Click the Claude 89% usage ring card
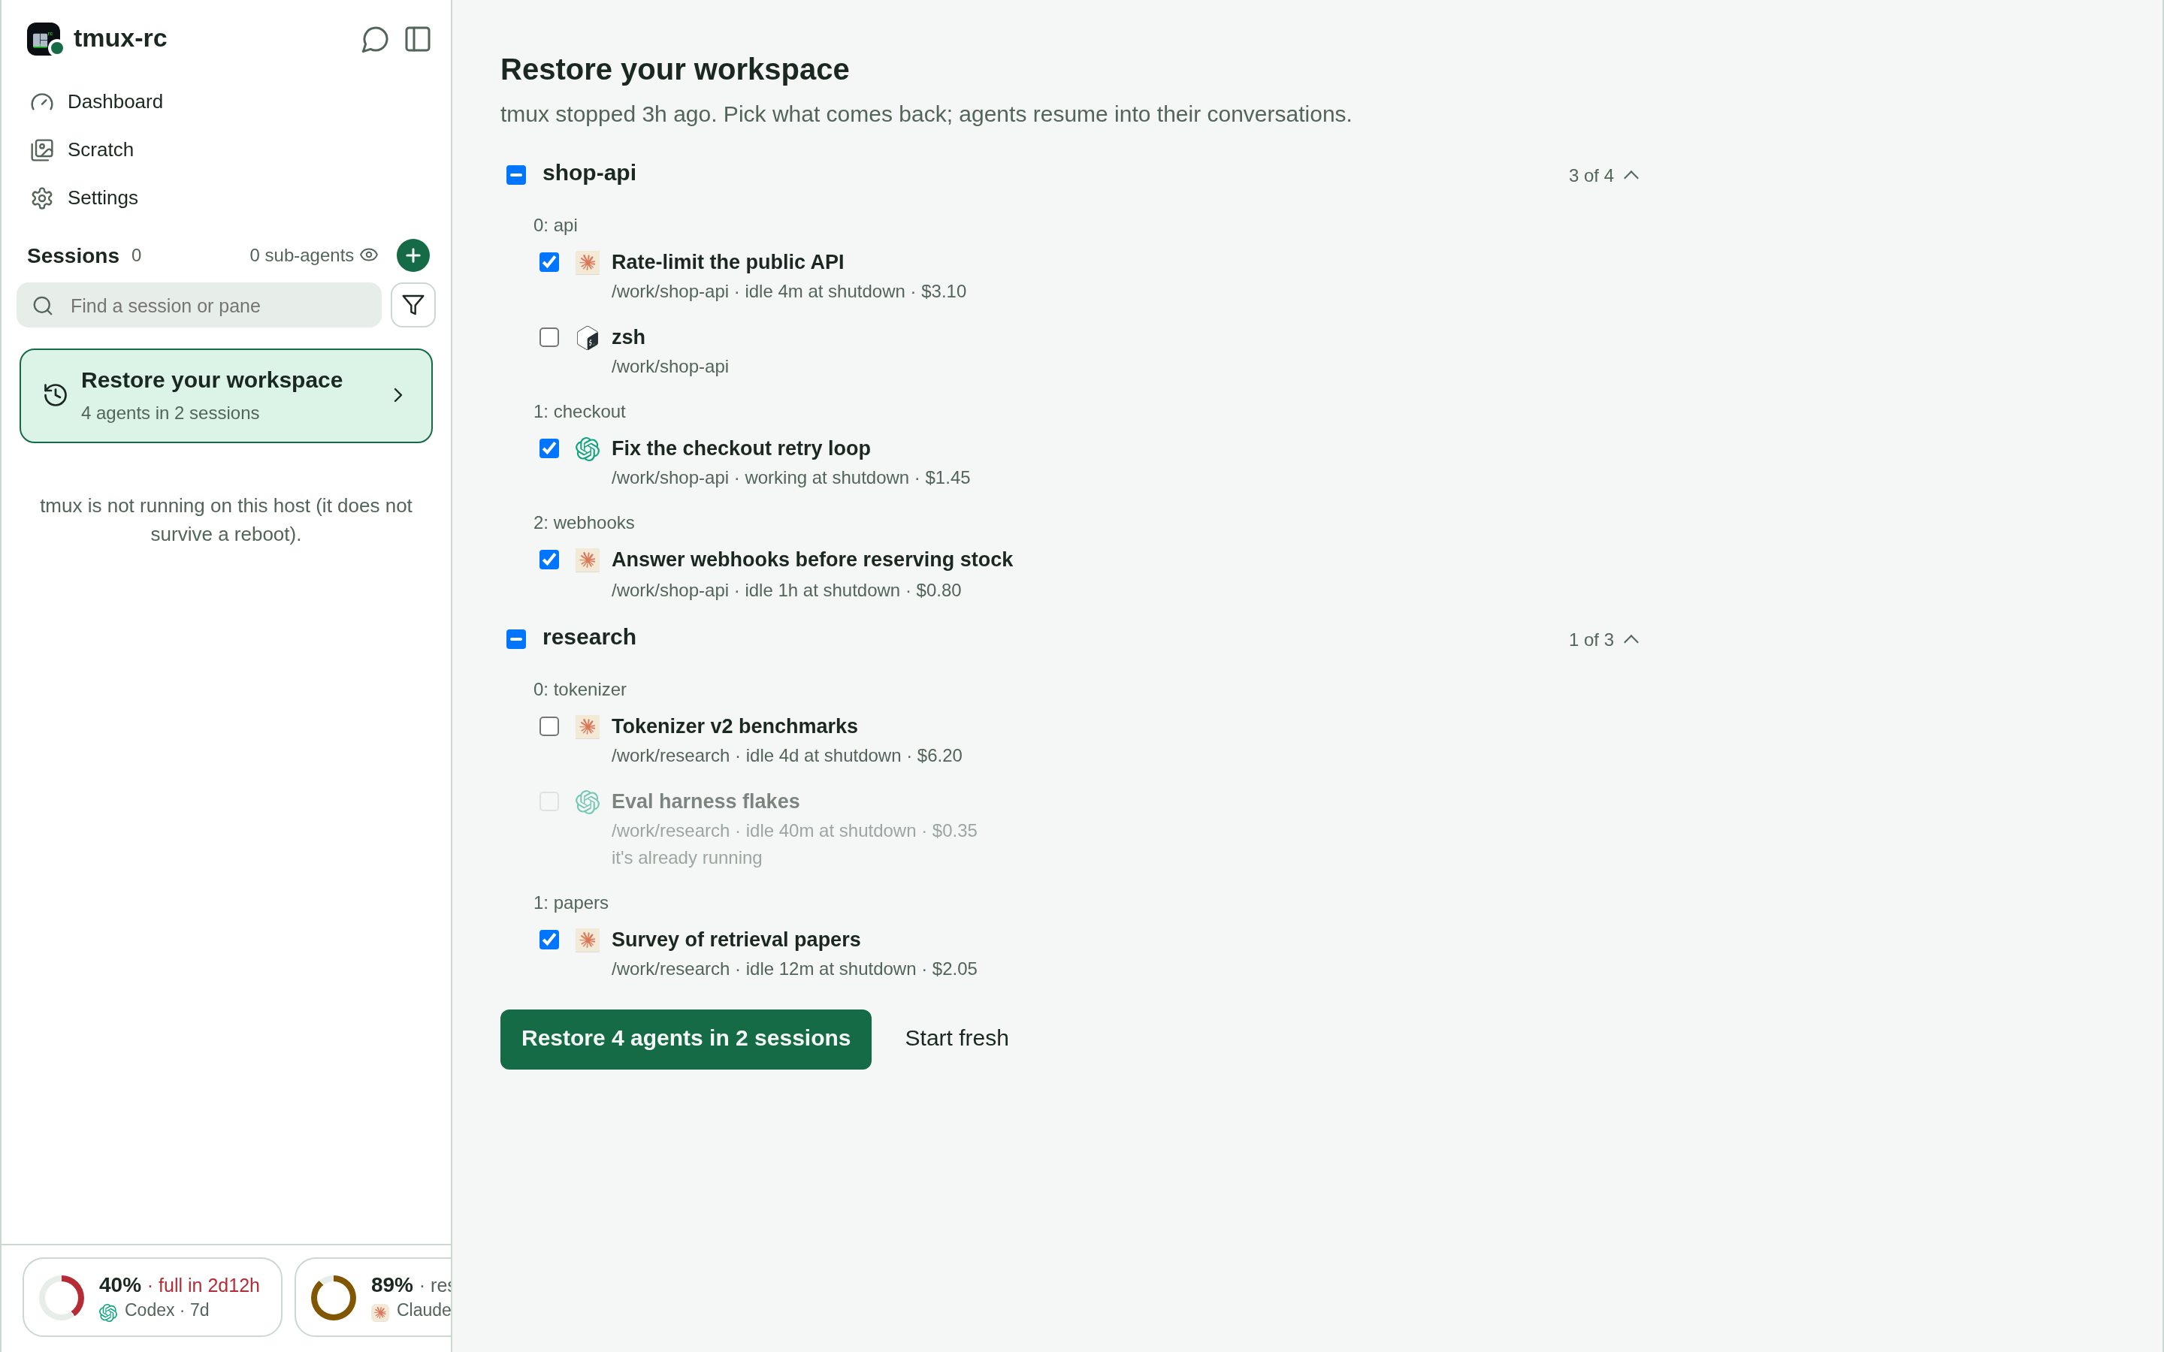2164x1352 pixels. coord(373,1297)
